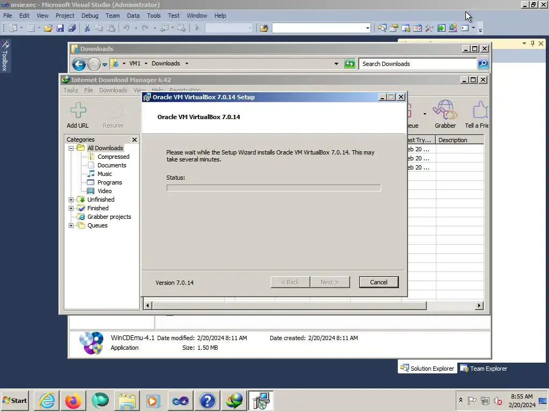Switch to the Solution Explorer tab
549x412 pixels.
click(x=427, y=369)
